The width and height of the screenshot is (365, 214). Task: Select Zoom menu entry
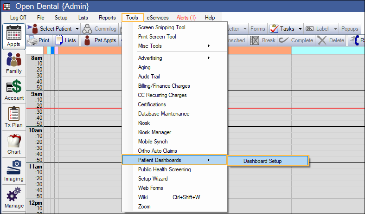[x=144, y=207]
